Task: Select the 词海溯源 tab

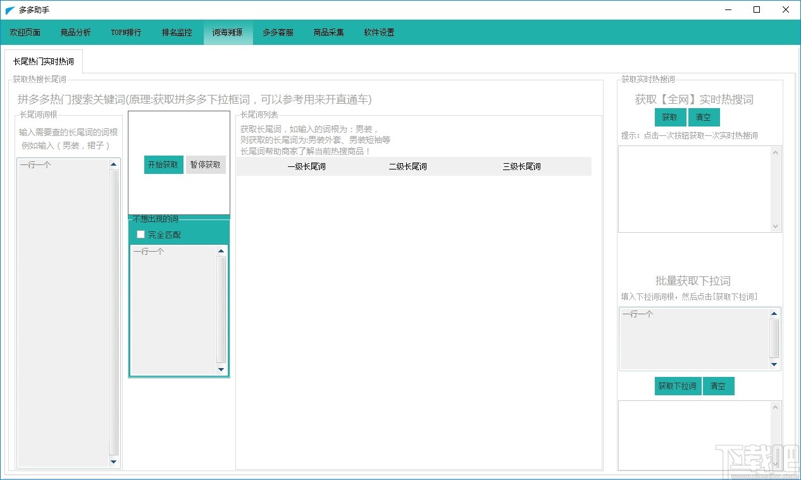Action: pyautogui.click(x=228, y=32)
